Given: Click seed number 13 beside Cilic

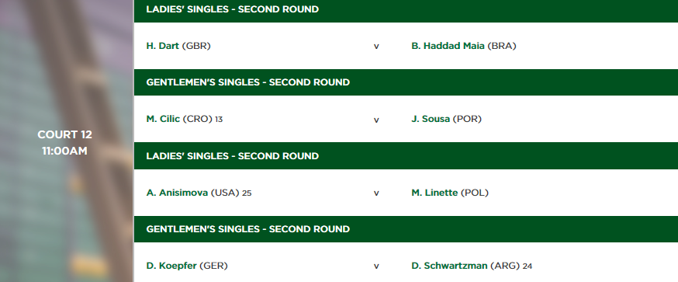Looking at the screenshot, I should coord(219,120).
